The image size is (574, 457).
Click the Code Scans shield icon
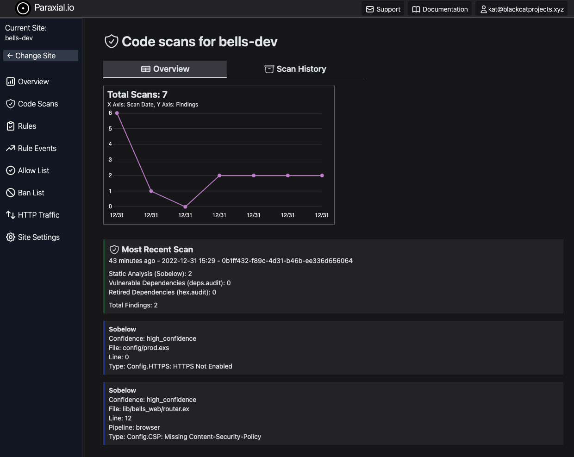11,104
